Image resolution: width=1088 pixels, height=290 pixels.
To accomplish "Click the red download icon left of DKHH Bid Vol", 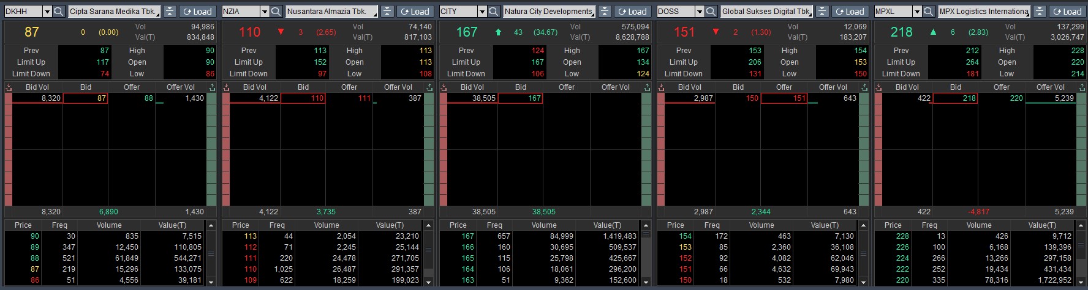I will click(x=9, y=87).
